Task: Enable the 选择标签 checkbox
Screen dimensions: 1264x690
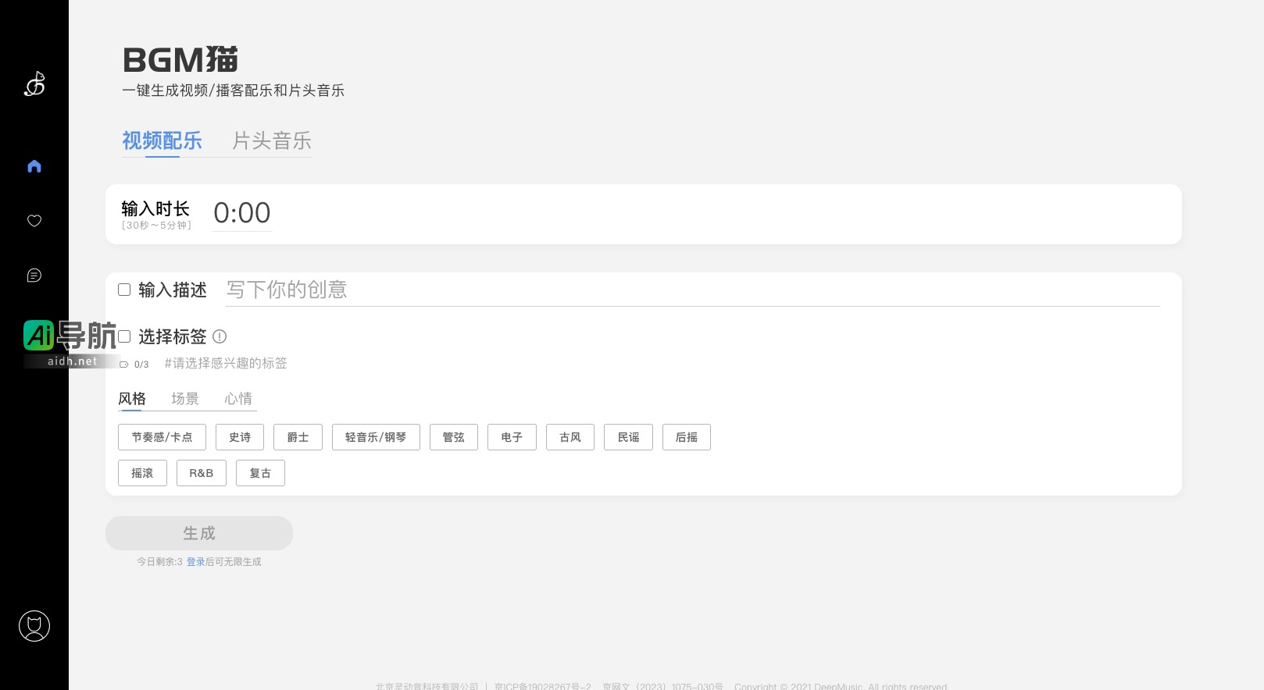Action: click(124, 336)
